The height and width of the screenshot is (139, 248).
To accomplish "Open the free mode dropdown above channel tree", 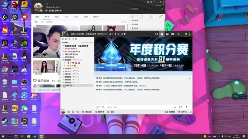I will (x=66, y=43).
